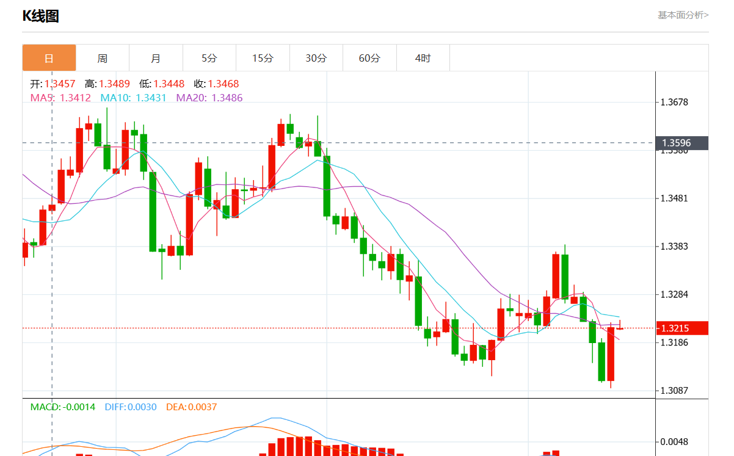Switch to the 周 weekly tab

point(103,58)
